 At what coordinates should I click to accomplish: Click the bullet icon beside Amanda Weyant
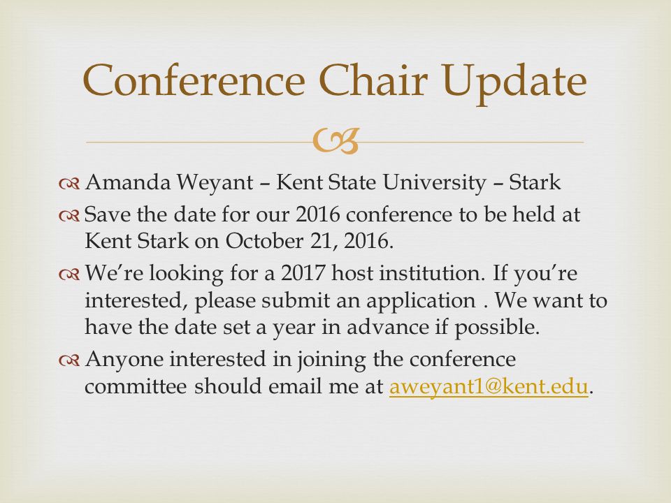69,184
